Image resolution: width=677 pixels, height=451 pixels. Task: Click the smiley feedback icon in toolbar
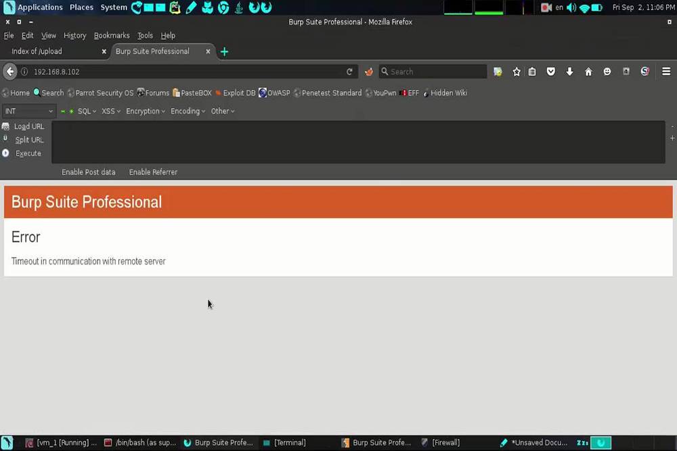[607, 71]
